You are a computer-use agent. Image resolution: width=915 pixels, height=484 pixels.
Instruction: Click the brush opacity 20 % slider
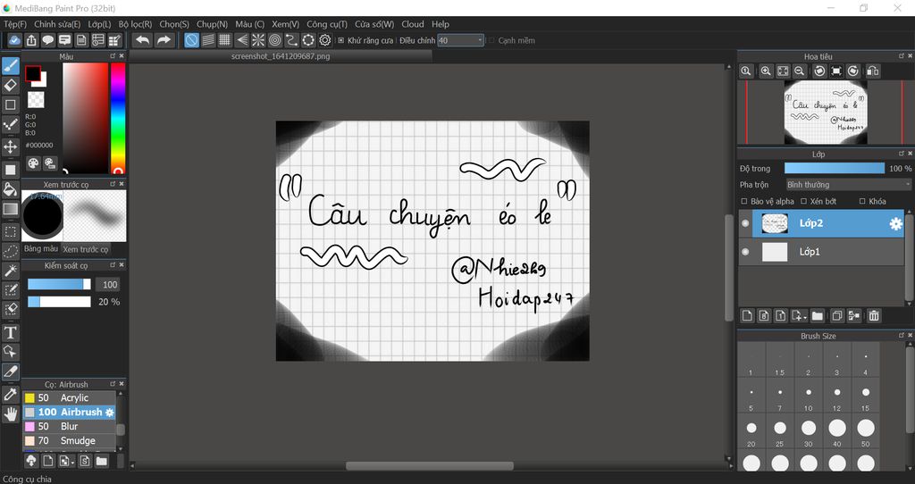click(59, 302)
